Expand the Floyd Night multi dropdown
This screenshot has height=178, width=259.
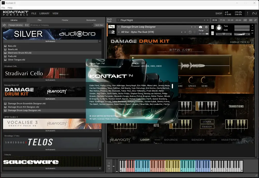point(118,20)
